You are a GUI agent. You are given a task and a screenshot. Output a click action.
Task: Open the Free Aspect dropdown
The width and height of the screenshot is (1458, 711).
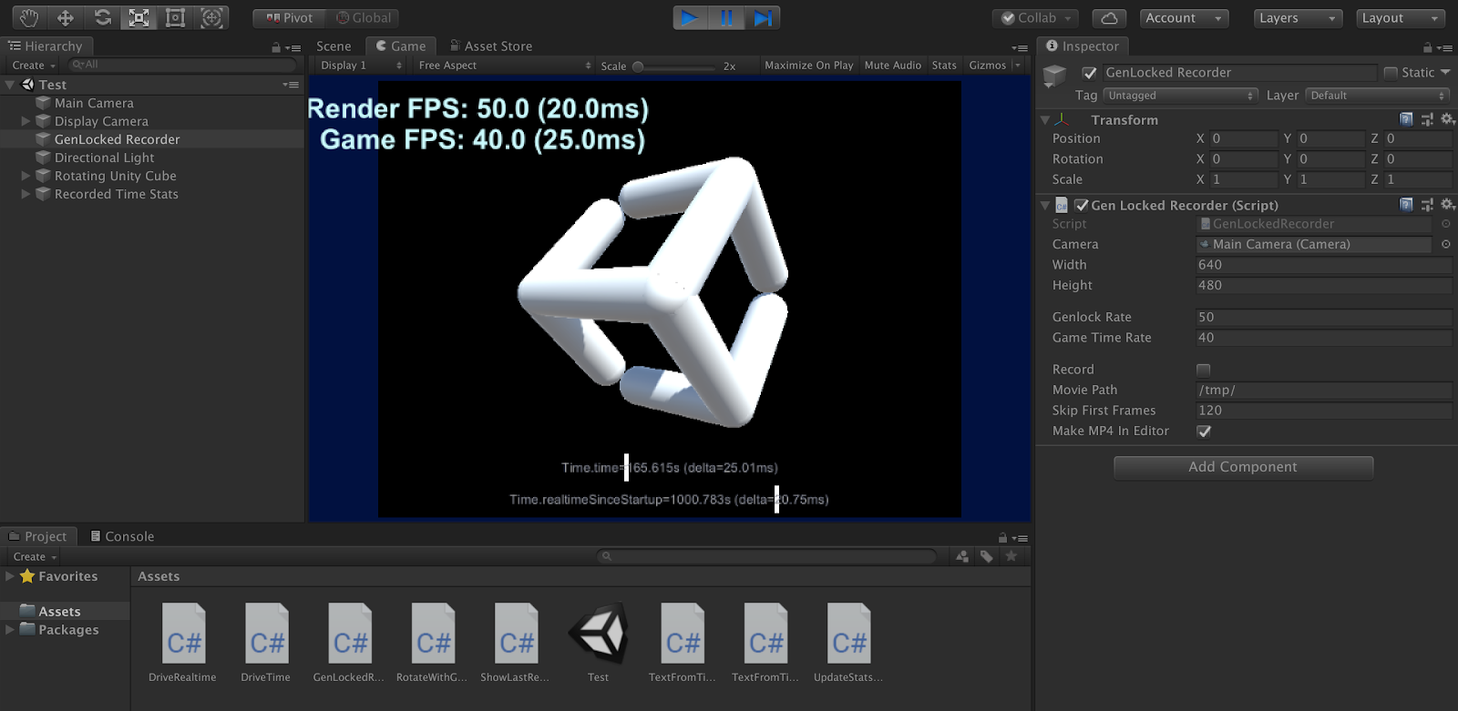coord(504,66)
